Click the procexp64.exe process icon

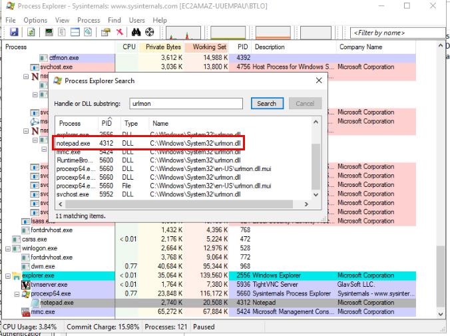[x=26, y=294]
